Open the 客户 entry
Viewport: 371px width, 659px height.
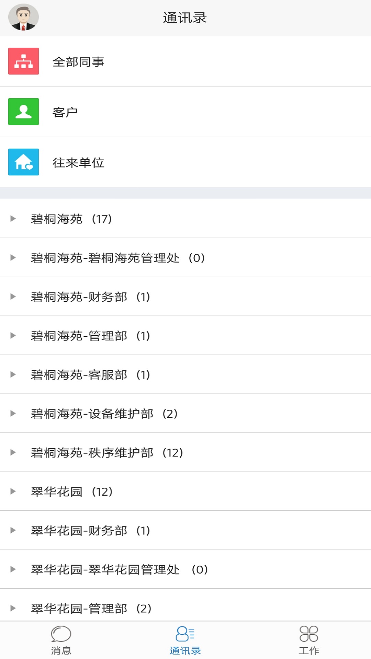point(65,112)
